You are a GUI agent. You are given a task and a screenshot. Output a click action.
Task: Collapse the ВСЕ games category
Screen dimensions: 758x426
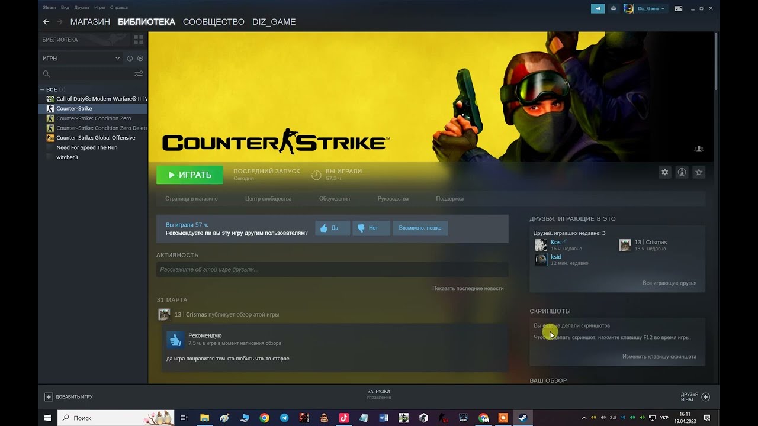click(x=43, y=89)
